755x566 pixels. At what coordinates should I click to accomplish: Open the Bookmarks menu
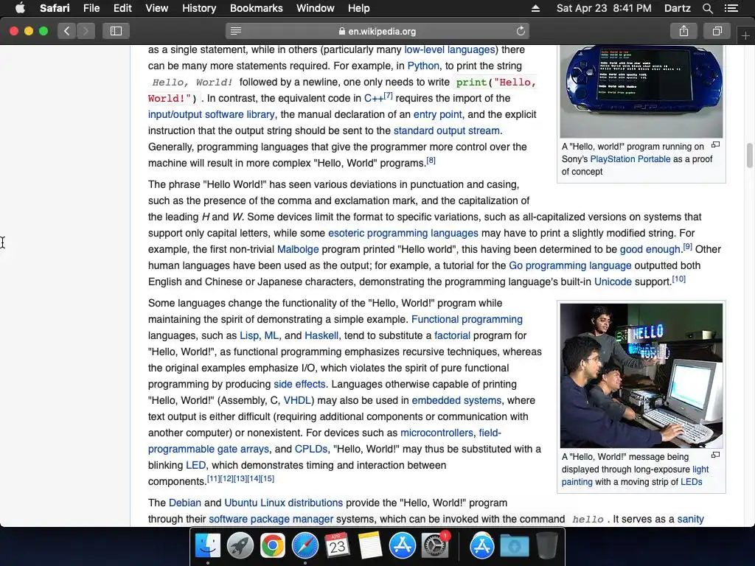click(256, 8)
